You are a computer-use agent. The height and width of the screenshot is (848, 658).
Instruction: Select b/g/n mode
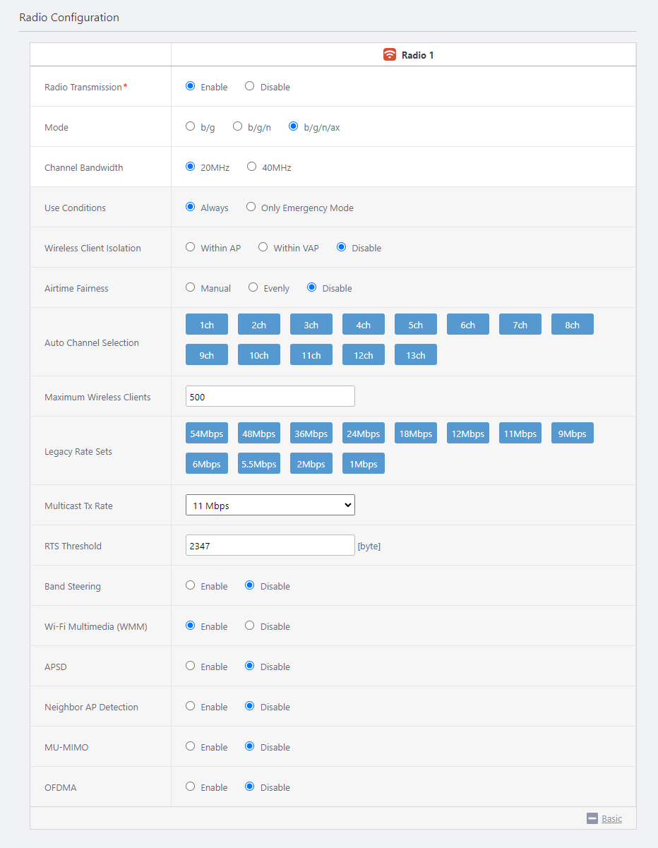point(238,127)
